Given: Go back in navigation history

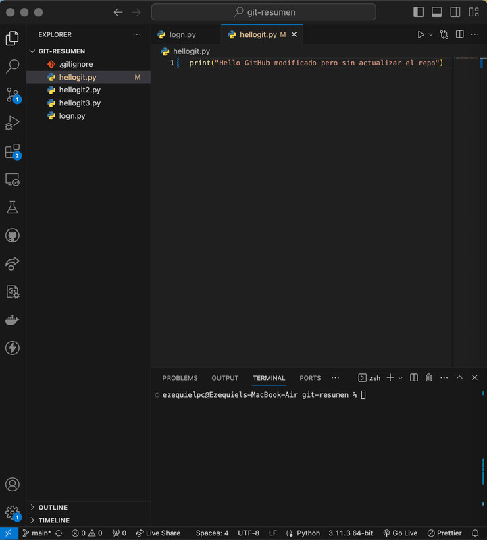Looking at the screenshot, I should click(118, 12).
